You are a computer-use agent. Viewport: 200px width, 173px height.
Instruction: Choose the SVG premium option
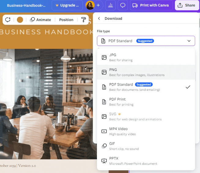pos(146,117)
